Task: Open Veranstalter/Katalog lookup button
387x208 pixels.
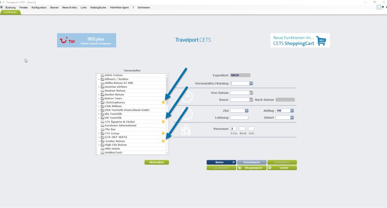Action: point(251,83)
